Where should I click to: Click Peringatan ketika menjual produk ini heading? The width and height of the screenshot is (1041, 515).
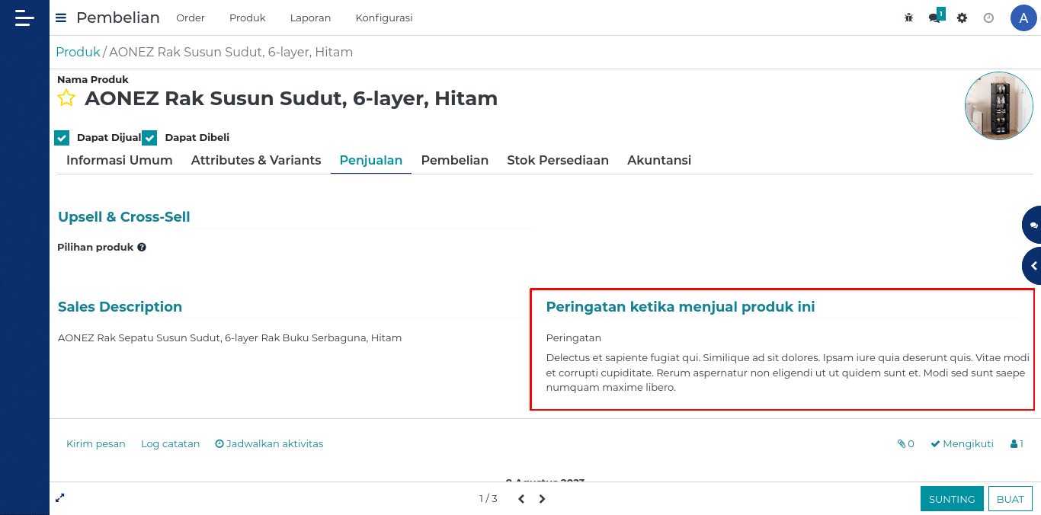(681, 307)
